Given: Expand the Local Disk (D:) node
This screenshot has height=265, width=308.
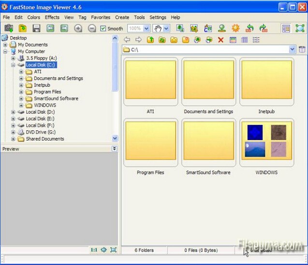Looking at the screenshot, I should 14,112.
